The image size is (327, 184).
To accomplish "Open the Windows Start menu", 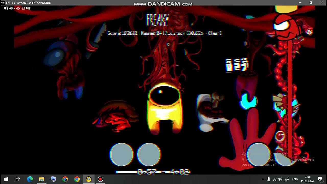I will coord(6,179).
